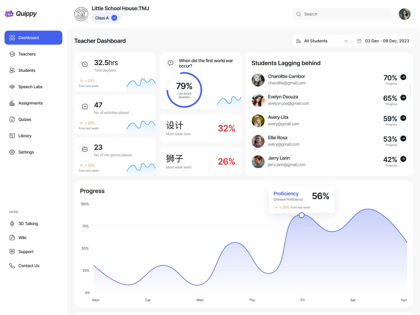Click the Contact Us phone icon
This screenshot has height=315, width=420.
(12, 265)
